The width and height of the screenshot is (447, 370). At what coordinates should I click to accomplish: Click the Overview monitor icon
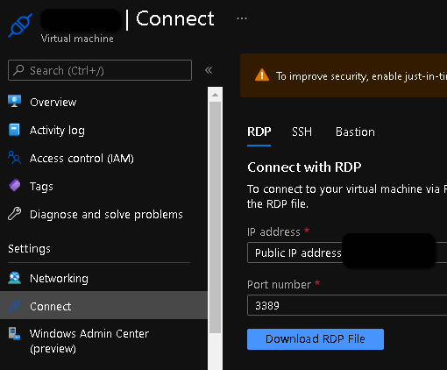pos(14,102)
